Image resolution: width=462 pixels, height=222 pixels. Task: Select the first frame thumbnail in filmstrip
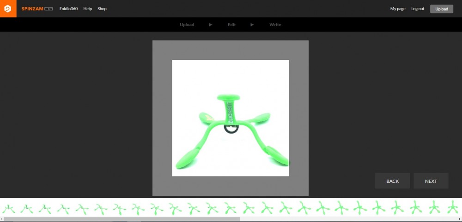8,208
